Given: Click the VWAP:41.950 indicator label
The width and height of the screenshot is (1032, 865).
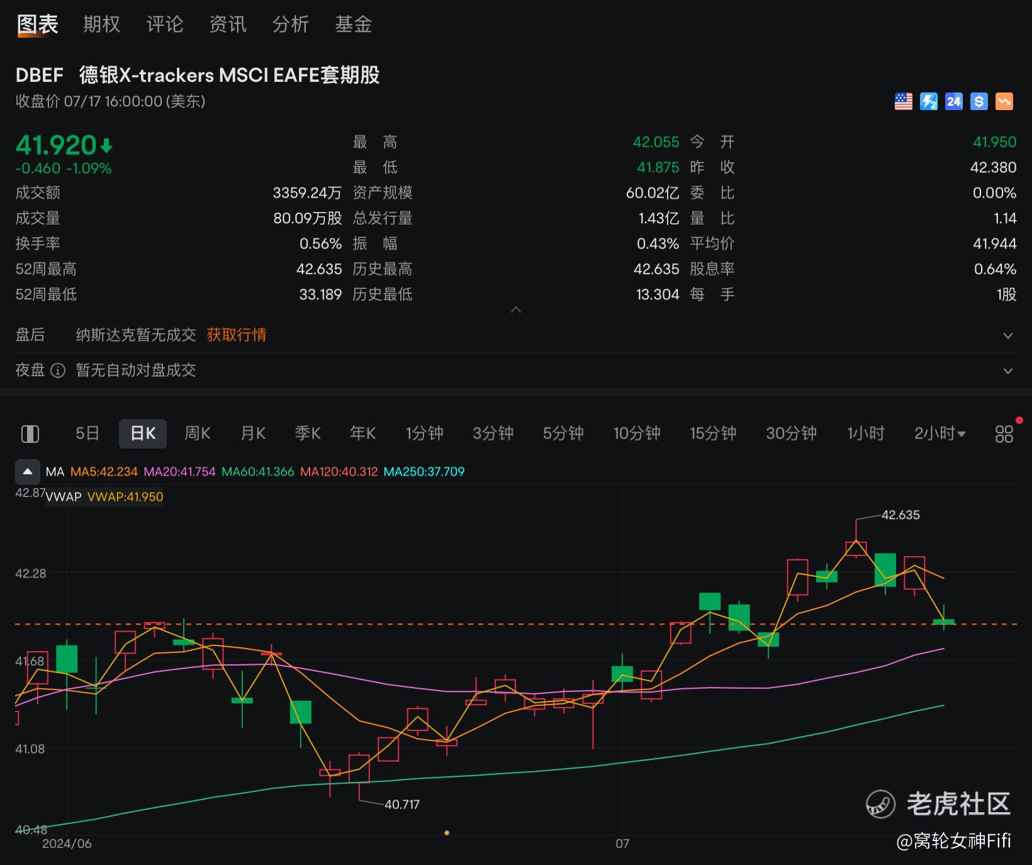Looking at the screenshot, I should (x=125, y=497).
